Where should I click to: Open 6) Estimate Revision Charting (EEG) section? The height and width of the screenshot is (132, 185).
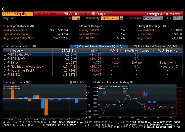click(x=115, y=82)
